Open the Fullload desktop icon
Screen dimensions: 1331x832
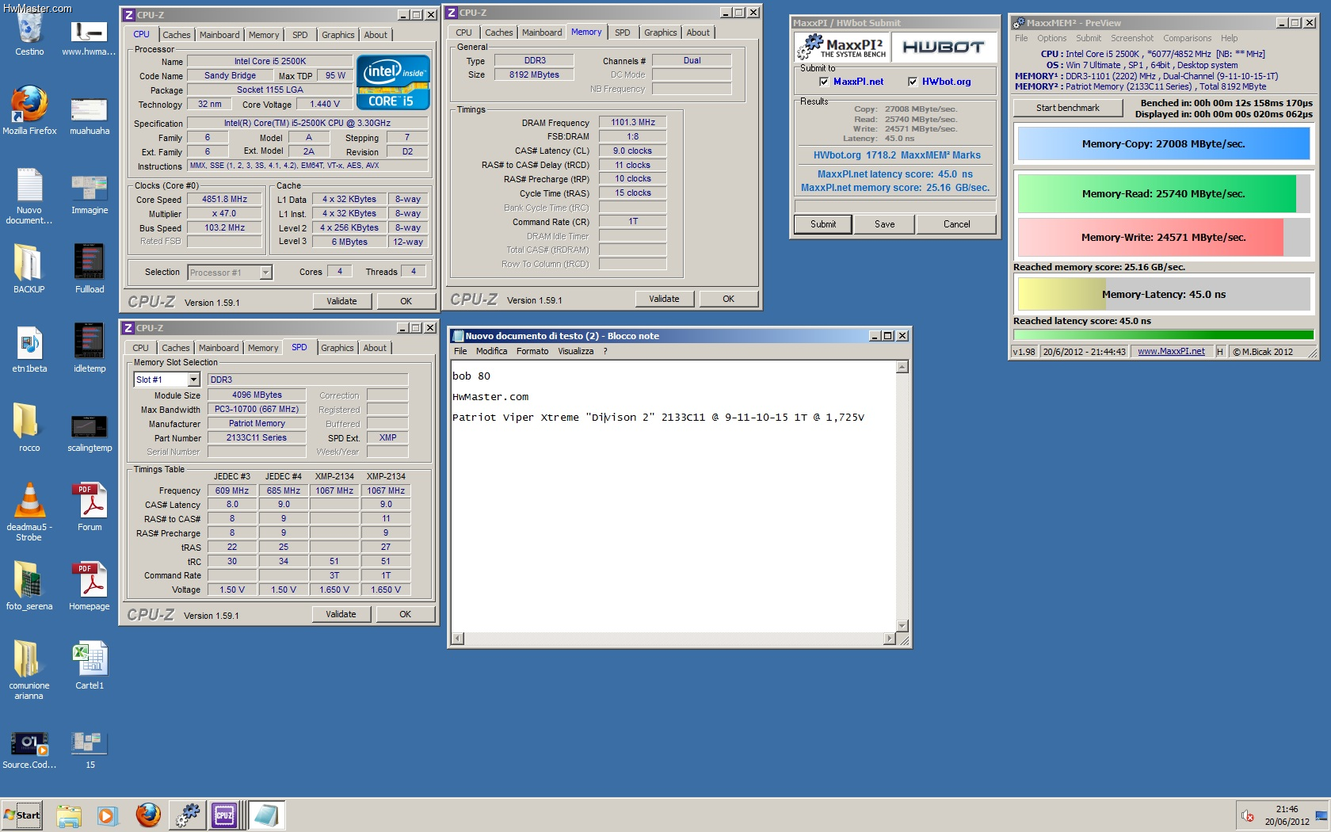(90, 269)
